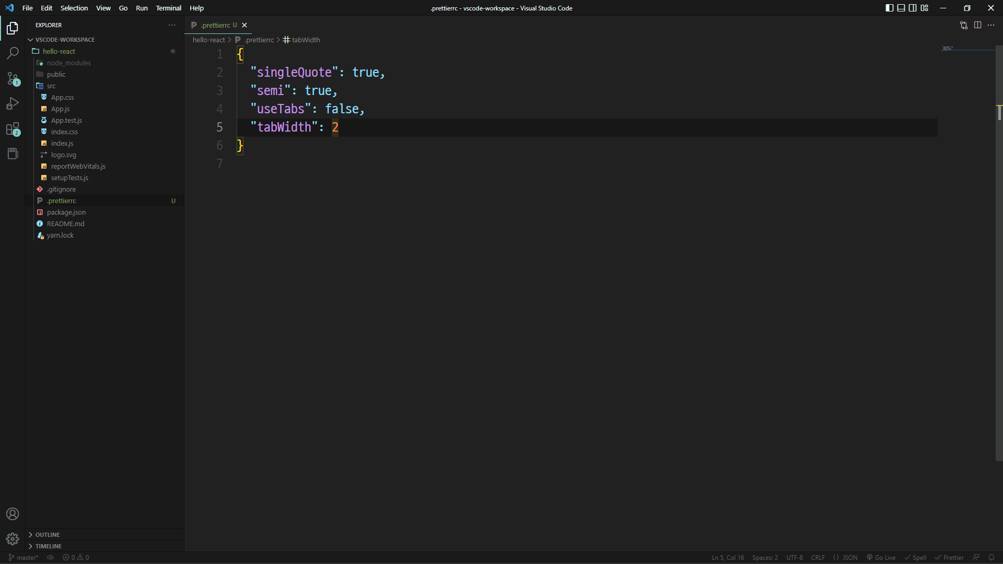Click the VS Code logo icon

[9, 8]
